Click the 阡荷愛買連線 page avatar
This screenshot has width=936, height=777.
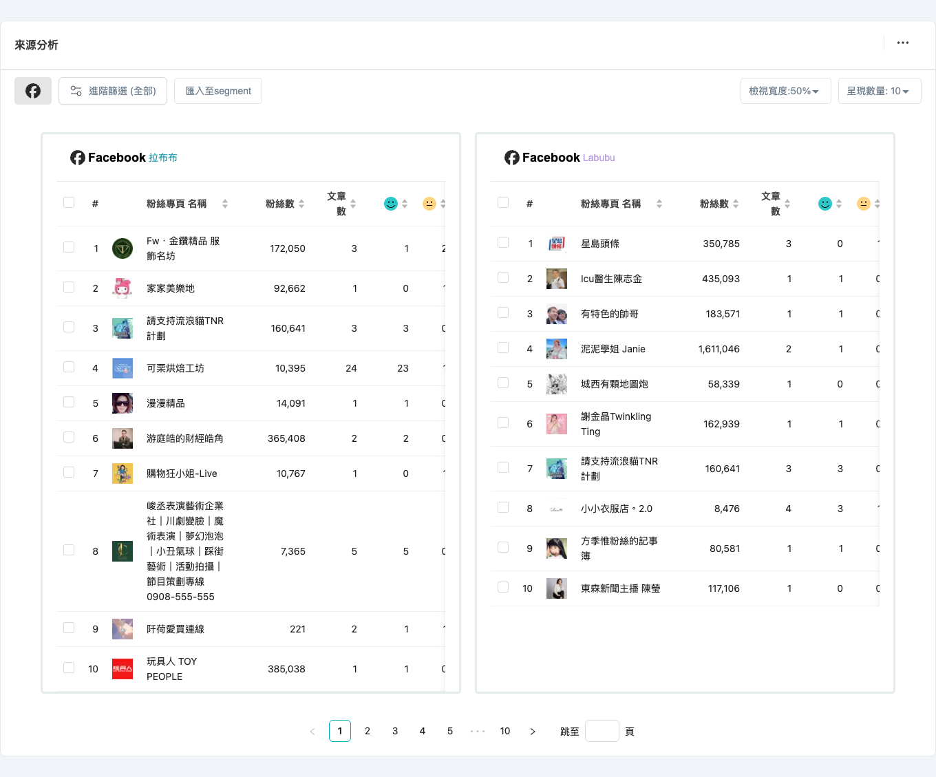123,629
